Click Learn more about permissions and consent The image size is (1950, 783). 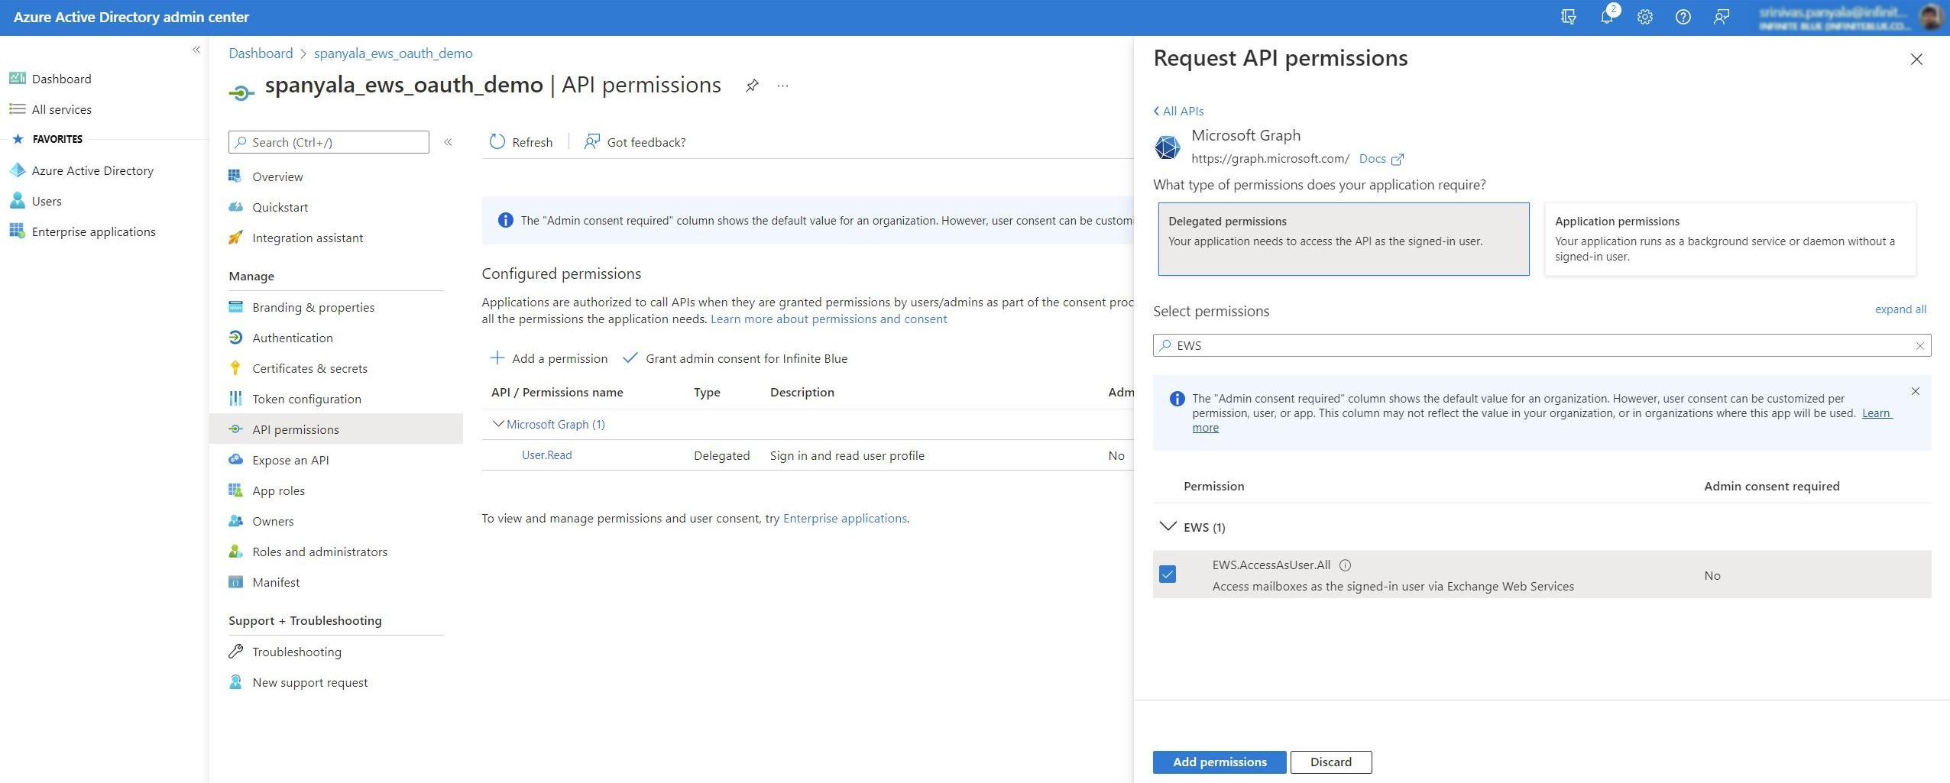(x=829, y=319)
